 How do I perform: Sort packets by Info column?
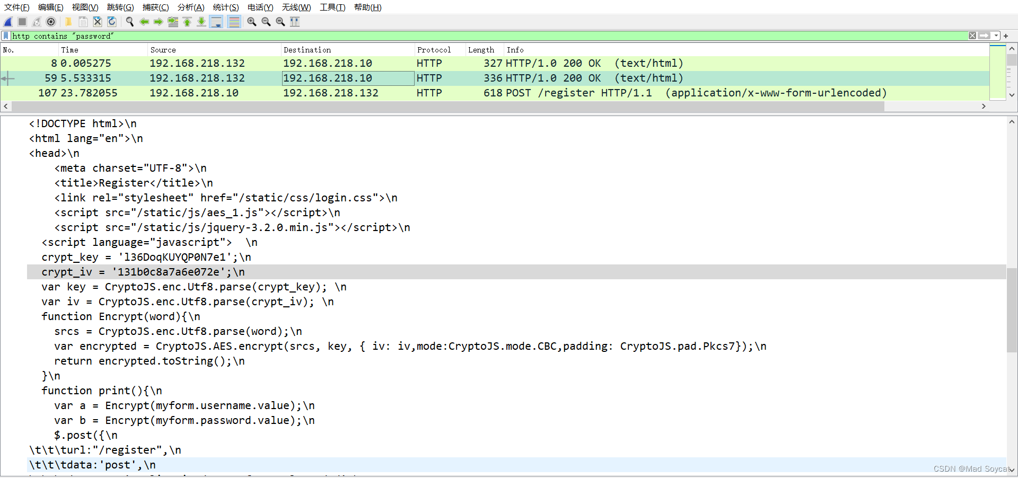[x=747, y=50]
